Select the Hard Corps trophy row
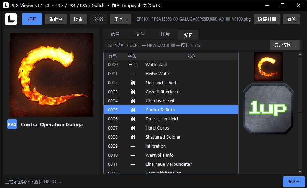Viewport: 307px width, 188px height. (x=171, y=128)
